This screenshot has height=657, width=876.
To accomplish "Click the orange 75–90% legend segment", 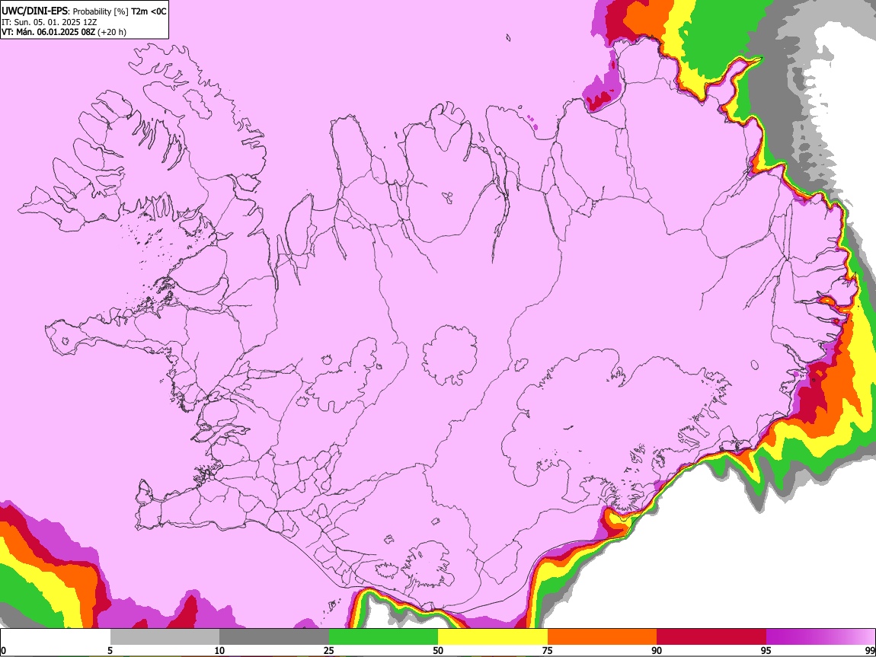I will (603, 637).
